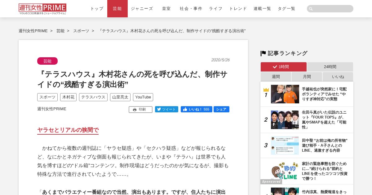Click the 芸能 breadcrumb link
Image resolution: width=372 pixels, height=195 pixels.
click(60, 31)
